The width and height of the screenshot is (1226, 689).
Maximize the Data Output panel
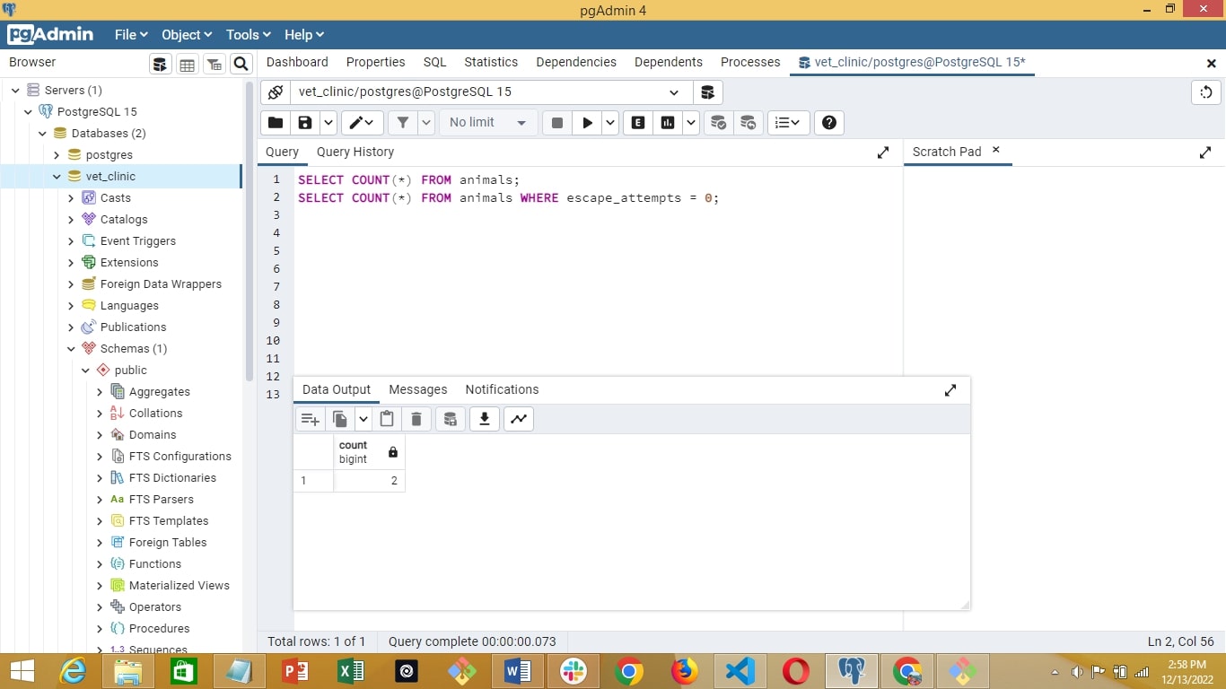[950, 390]
